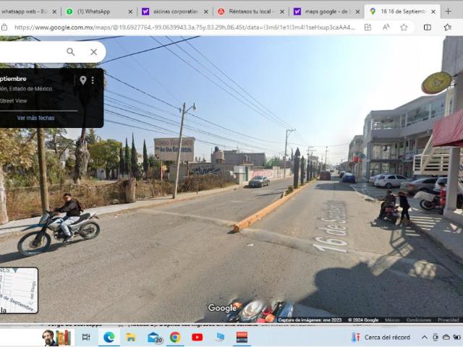Open split screen view icon
463x347 pixels.
tap(428, 27)
